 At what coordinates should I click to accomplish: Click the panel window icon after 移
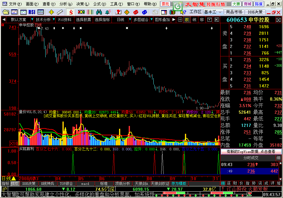pos(209,19)
